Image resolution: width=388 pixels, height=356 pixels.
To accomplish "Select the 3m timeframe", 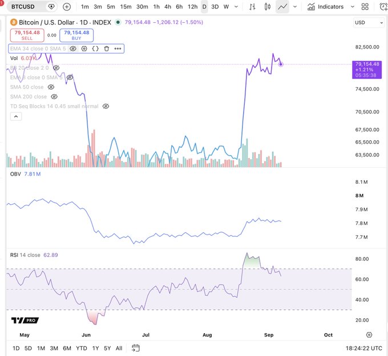I will (x=98, y=7).
